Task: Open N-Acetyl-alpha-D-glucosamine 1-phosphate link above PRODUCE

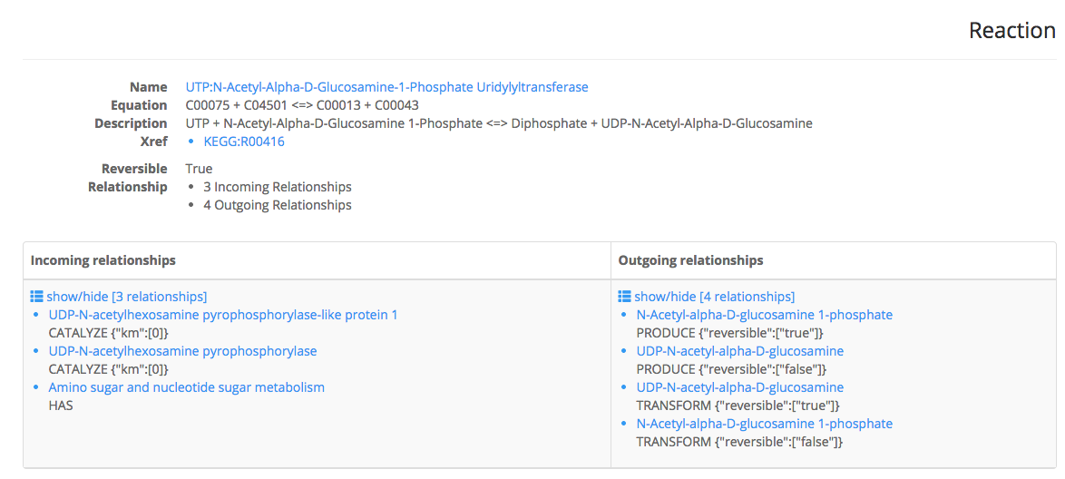Action: point(764,316)
